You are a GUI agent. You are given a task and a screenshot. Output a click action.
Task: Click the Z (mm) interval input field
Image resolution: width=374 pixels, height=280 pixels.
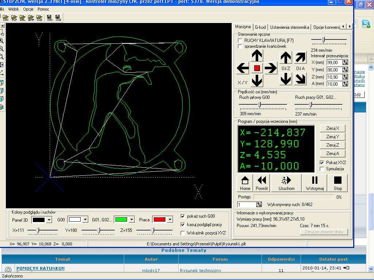coord(335,77)
